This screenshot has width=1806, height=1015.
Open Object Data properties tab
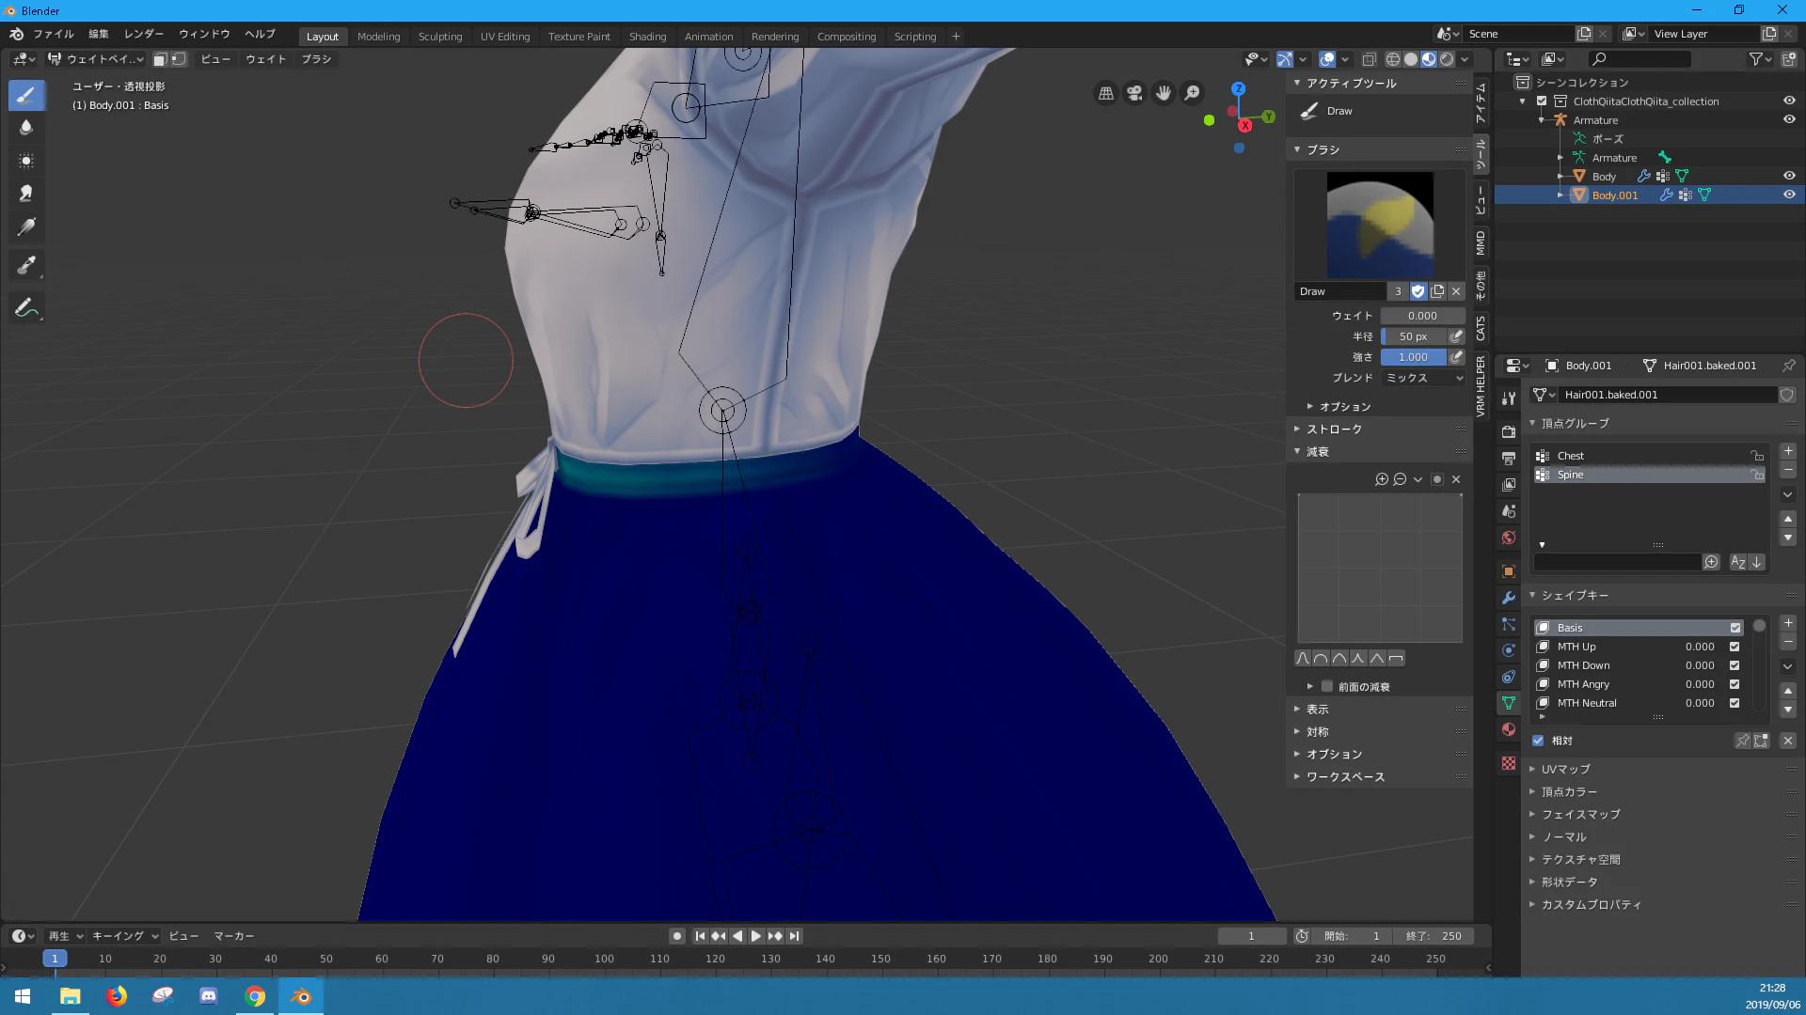coord(1509,703)
